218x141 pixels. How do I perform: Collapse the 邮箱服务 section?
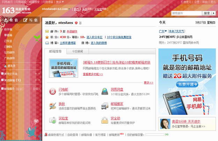click(x=2, y=89)
